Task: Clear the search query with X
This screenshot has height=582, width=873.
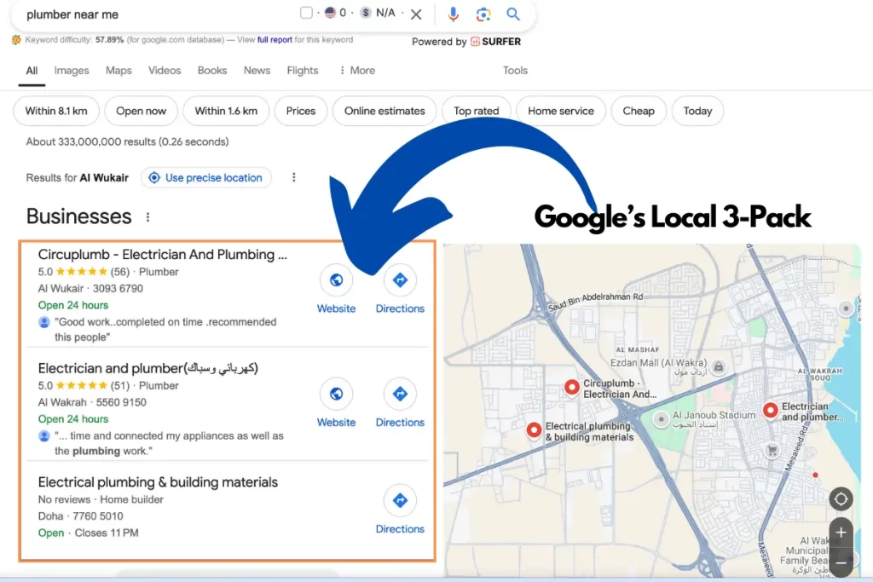Action: click(416, 14)
